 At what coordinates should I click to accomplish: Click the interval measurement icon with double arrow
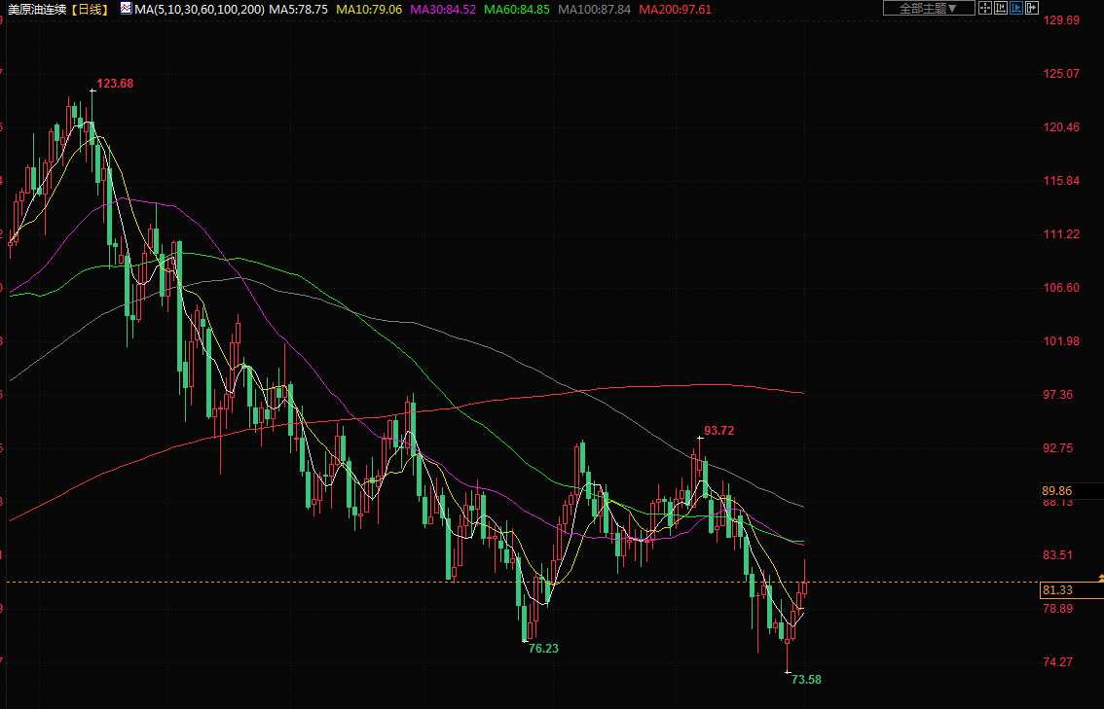[x=1001, y=8]
